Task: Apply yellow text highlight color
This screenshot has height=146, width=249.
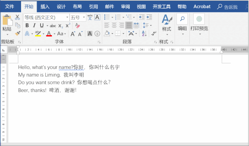Action: [x=38, y=34]
